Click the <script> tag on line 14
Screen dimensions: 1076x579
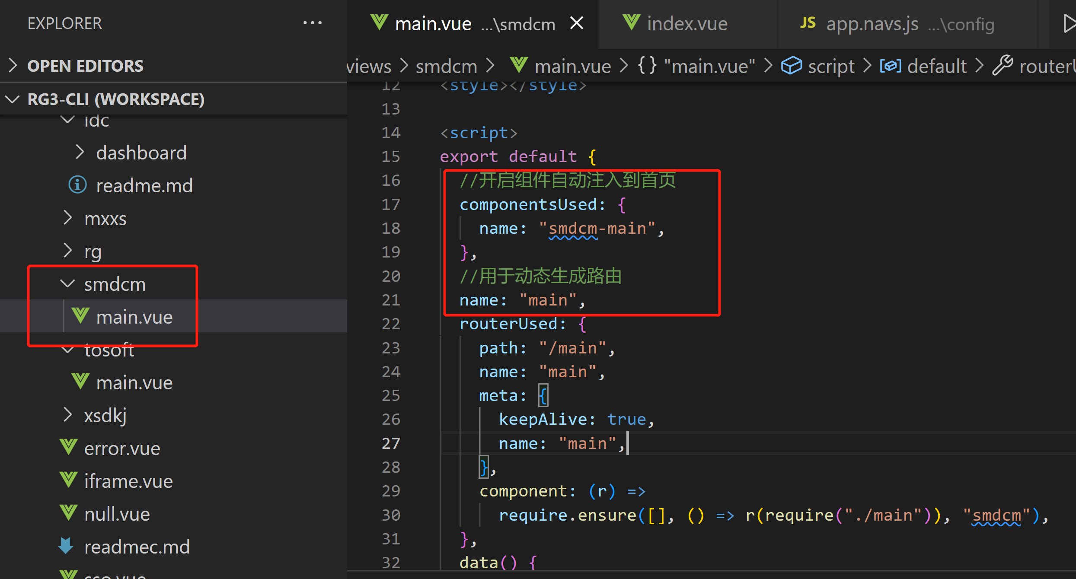479,133
